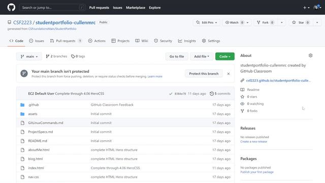Open the Edit Pins dropdown
325x183 pixels.
(207, 22)
